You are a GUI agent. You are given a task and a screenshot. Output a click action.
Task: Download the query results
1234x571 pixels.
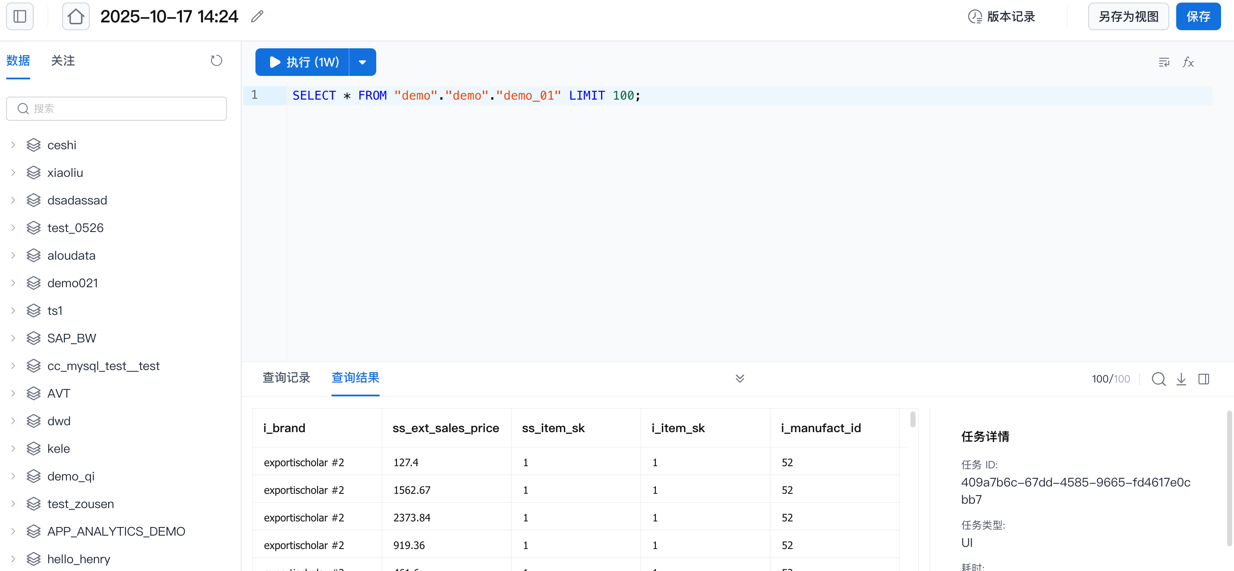1181,379
